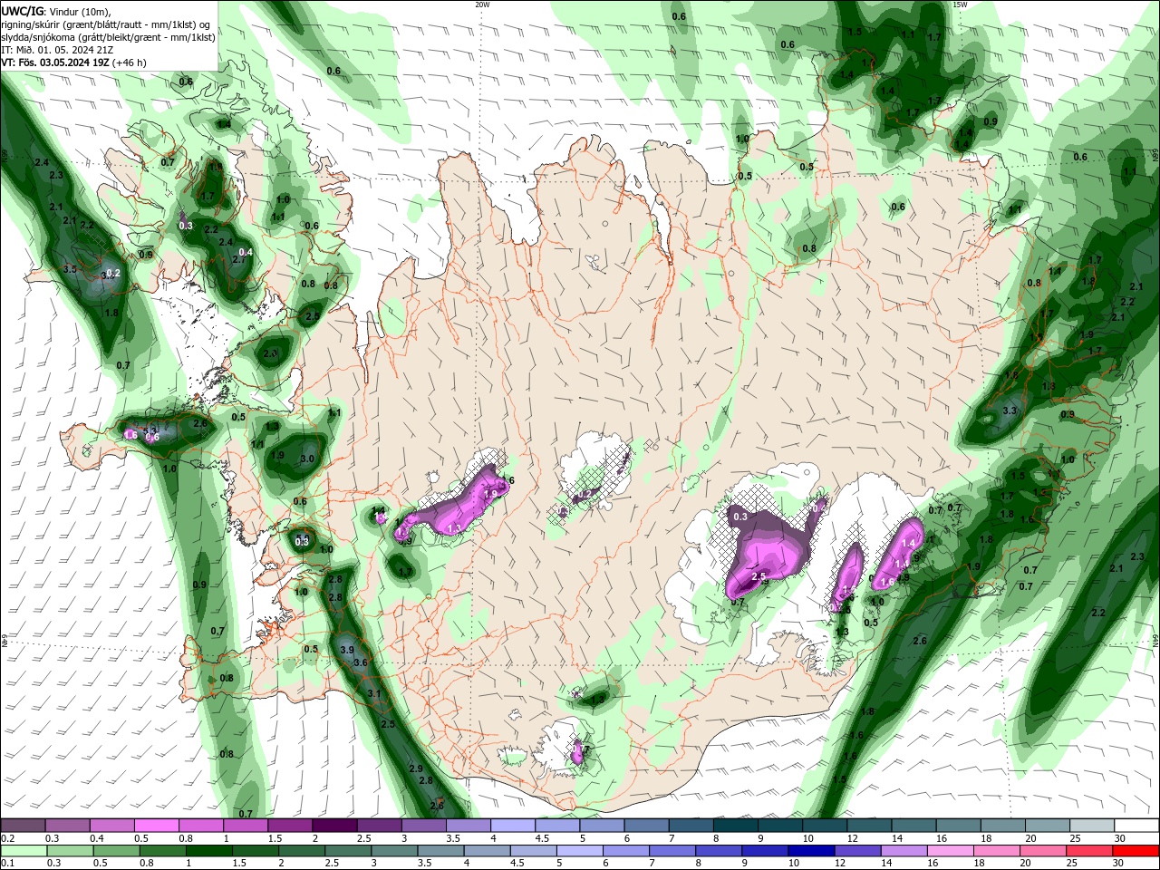Select white 30 swatch in snow scale
This screenshot has width=1160, height=870.
[1136, 826]
